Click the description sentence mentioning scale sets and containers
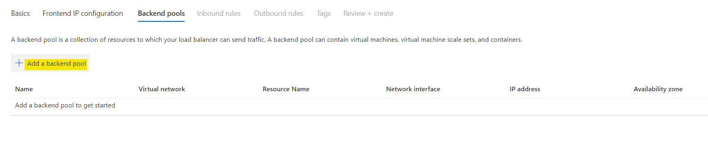 tap(394, 40)
